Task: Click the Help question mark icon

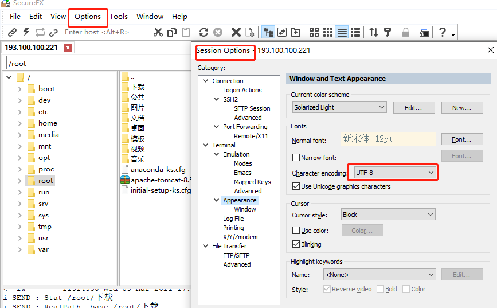Action: click(443, 32)
